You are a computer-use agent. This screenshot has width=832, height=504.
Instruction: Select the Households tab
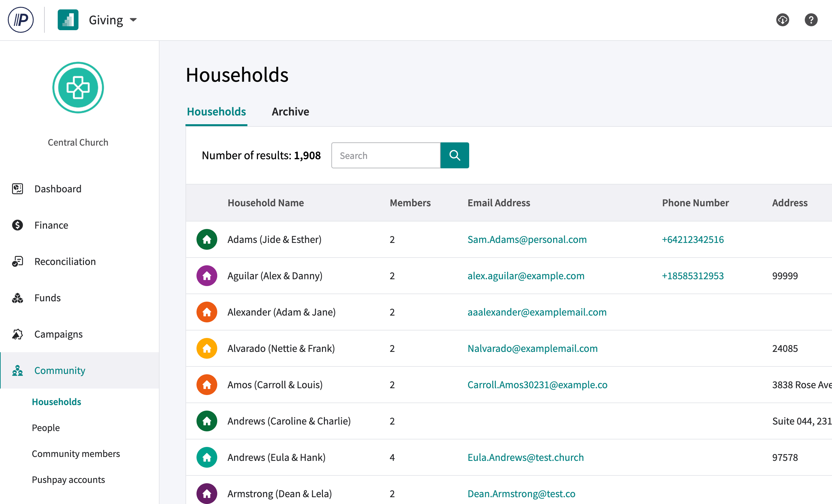tap(216, 112)
